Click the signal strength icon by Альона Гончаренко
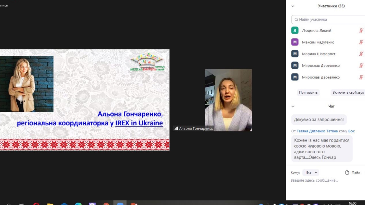This screenshot has height=205, width=365. [176, 128]
